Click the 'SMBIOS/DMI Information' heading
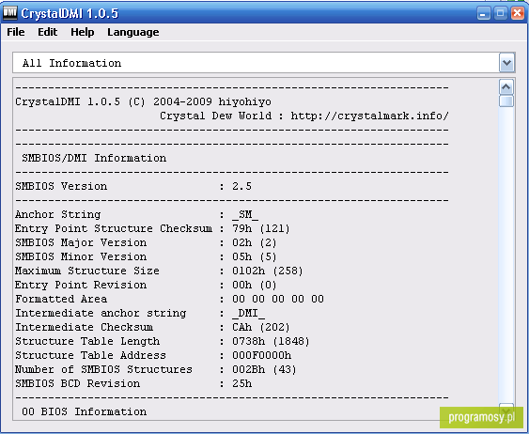 [94, 158]
